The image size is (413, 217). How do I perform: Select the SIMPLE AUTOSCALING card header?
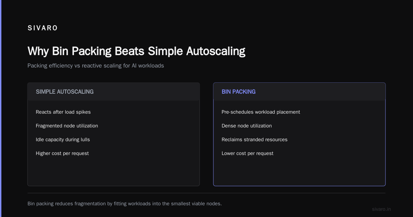coord(114,92)
